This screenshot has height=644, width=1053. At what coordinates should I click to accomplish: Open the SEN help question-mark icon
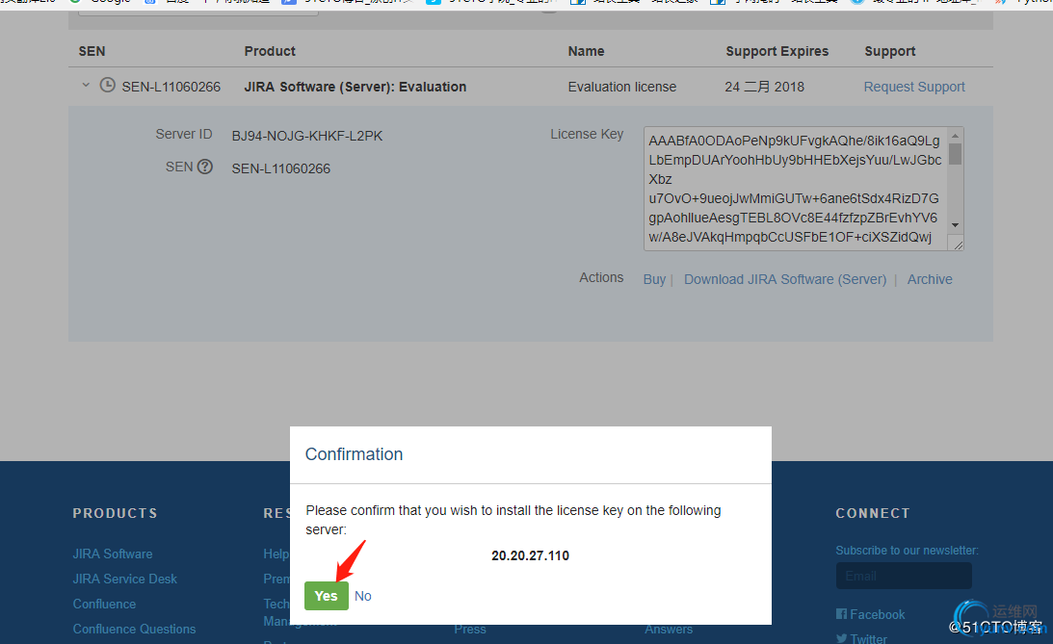pos(205,167)
